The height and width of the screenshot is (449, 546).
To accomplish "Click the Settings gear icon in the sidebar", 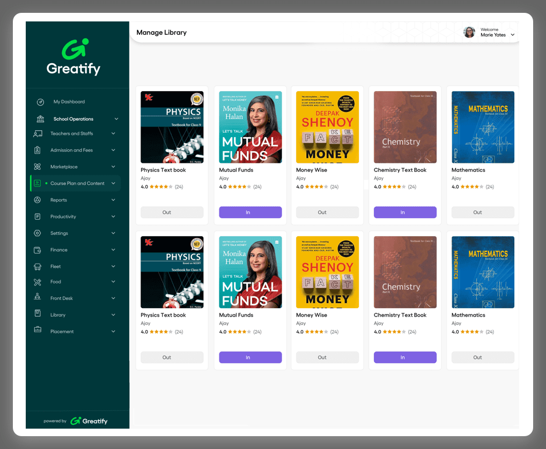I will pos(38,233).
